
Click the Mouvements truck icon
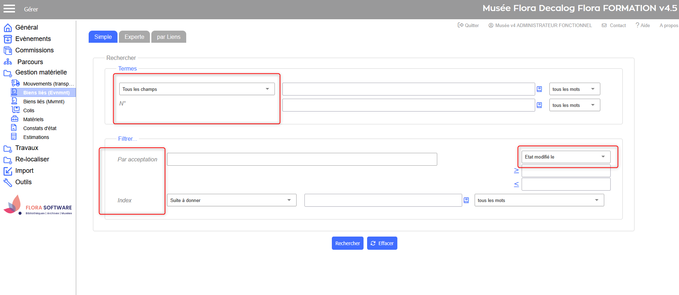pos(15,83)
